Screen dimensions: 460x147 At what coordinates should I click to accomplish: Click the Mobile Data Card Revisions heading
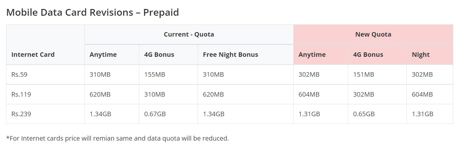point(93,13)
